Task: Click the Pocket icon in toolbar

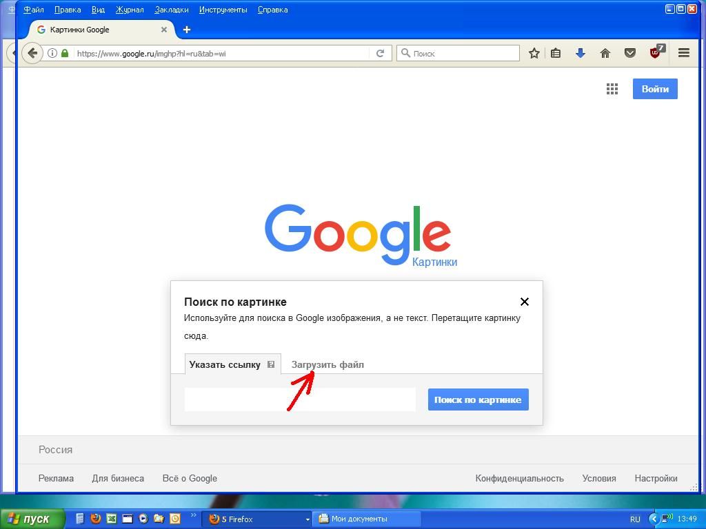Action: pyautogui.click(x=629, y=53)
